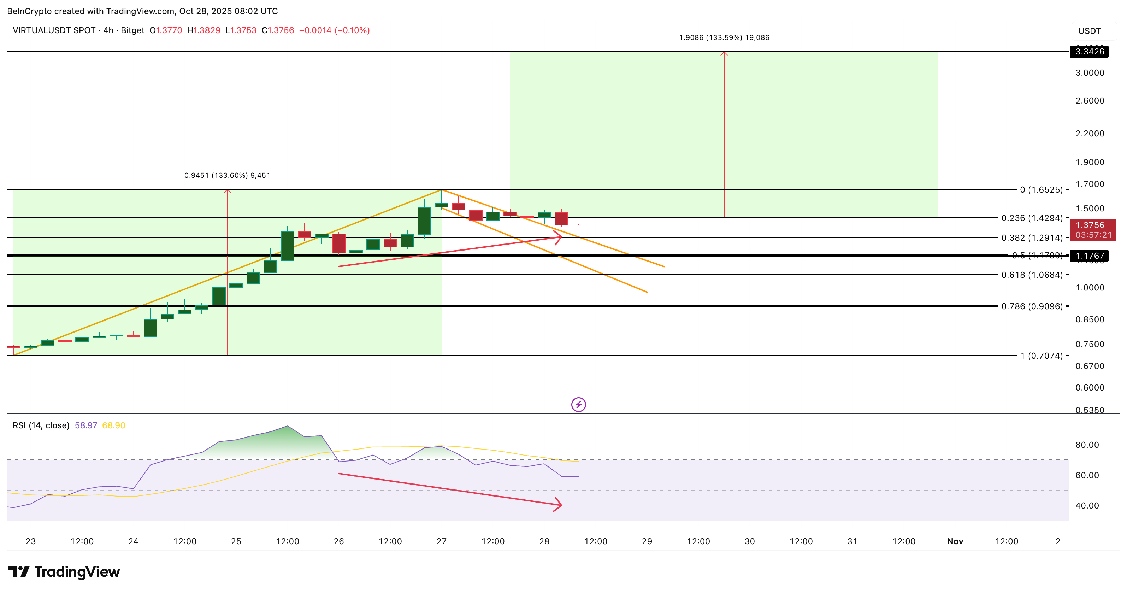
Task: Select the VIRTUALUSDT SPOT symbol title
Action: (54, 30)
